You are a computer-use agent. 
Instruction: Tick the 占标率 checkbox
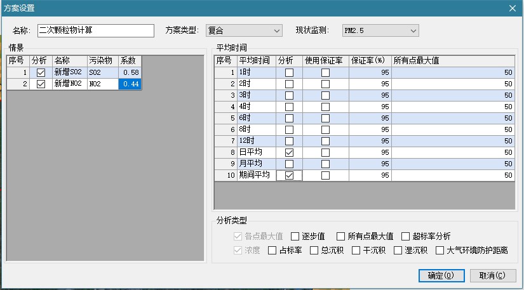point(272,250)
